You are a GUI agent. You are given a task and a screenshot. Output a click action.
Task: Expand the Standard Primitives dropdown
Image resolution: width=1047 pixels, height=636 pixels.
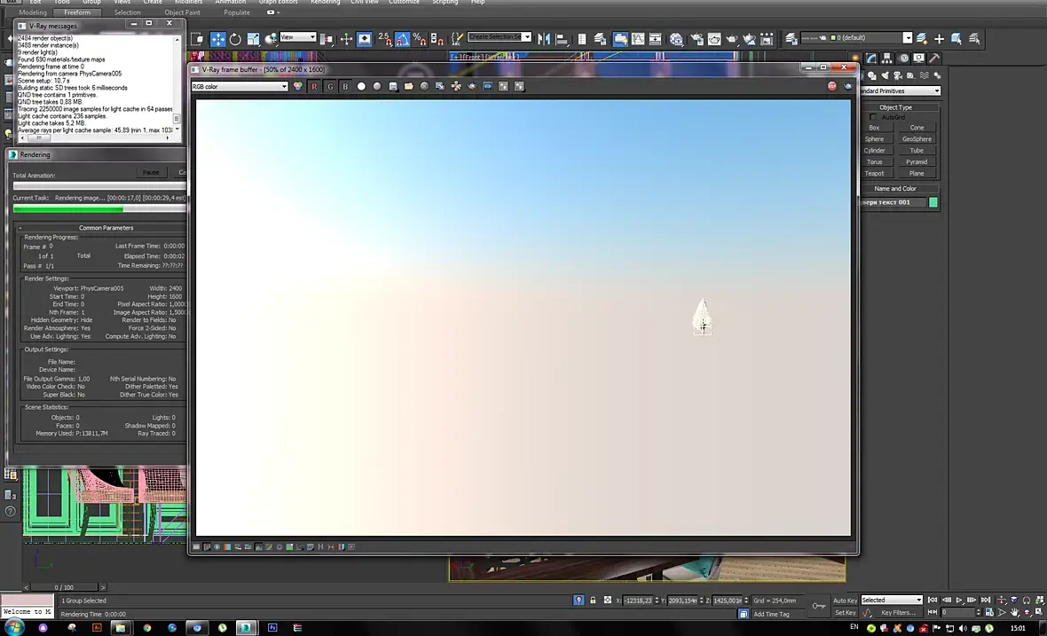click(x=900, y=90)
